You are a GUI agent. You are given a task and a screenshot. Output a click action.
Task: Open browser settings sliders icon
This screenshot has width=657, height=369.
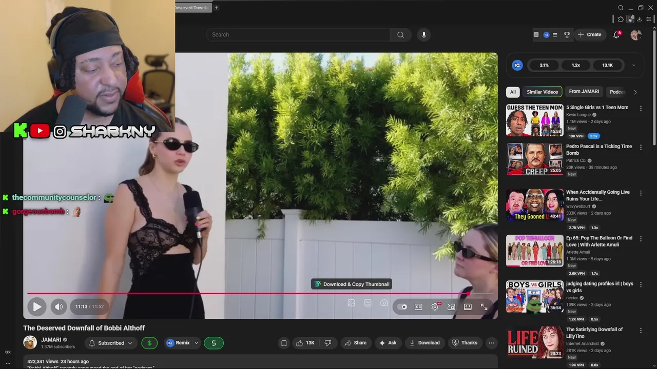tap(649, 19)
